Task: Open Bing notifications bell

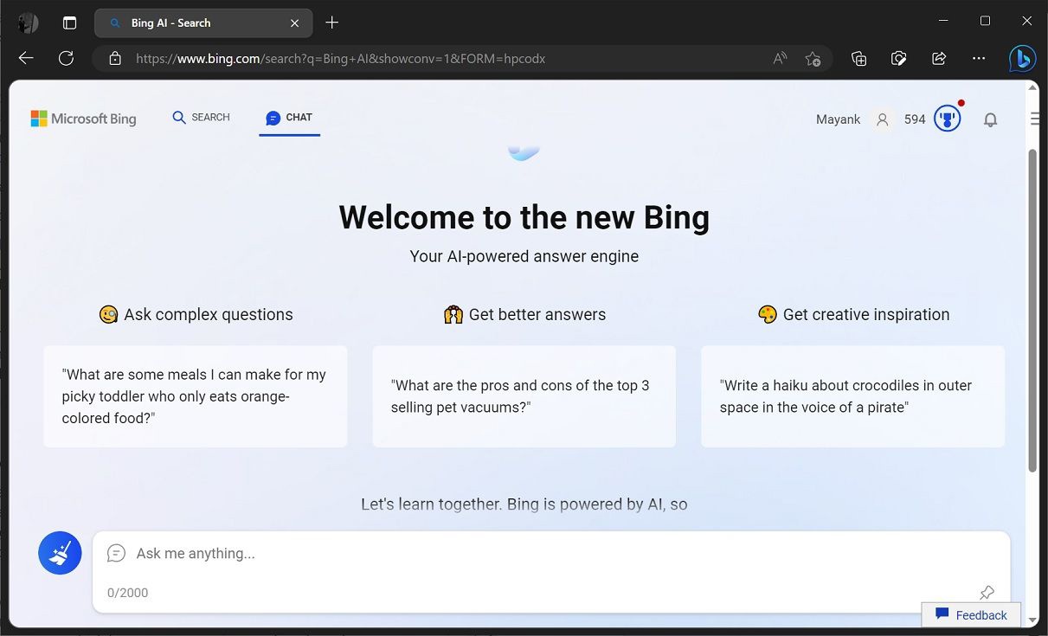Action: tap(990, 119)
